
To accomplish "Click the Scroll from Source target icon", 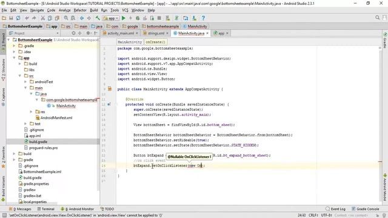I will [73, 33].
